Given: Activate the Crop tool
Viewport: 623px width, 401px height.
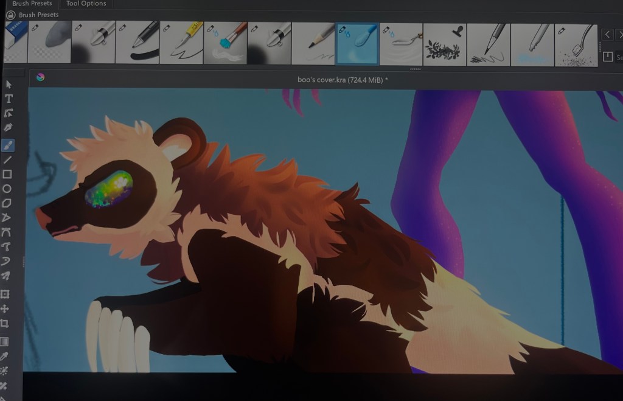Looking at the screenshot, I should point(5,324).
